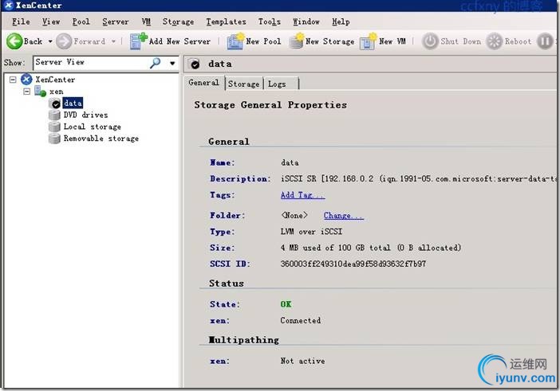Click the Reboot button label

[x=518, y=41]
